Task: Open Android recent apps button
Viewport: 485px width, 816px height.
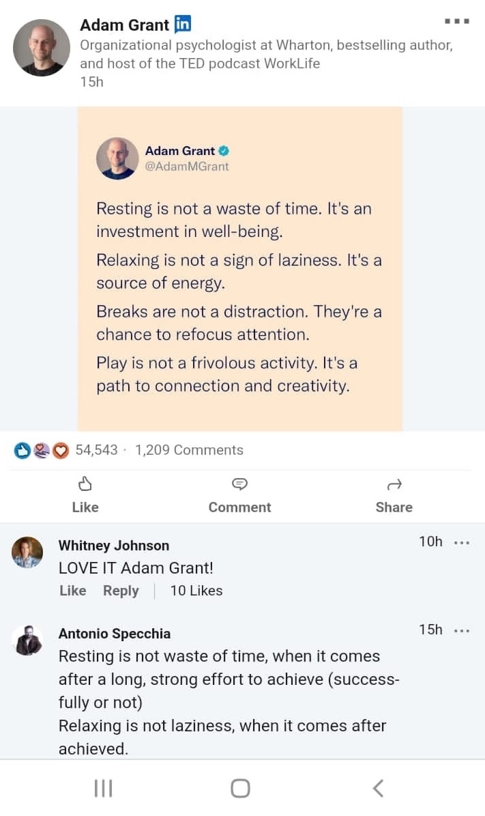Action: pos(103,788)
